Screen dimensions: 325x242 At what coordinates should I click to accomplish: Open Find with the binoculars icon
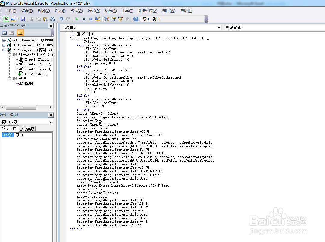pyautogui.click(x=52, y=19)
